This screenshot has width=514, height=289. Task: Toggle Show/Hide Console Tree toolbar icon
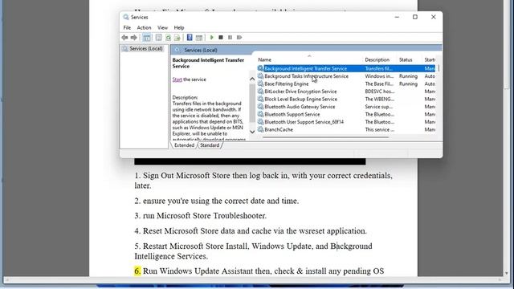tap(147, 38)
